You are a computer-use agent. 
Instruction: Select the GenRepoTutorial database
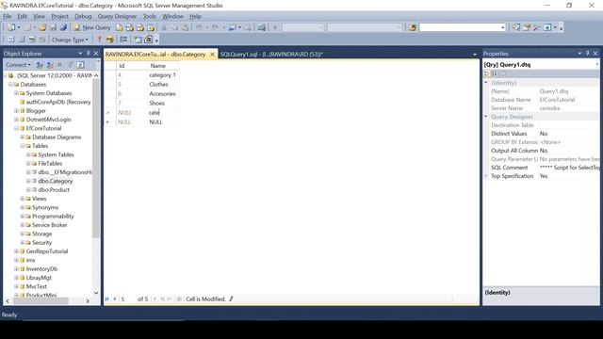click(47, 251)
